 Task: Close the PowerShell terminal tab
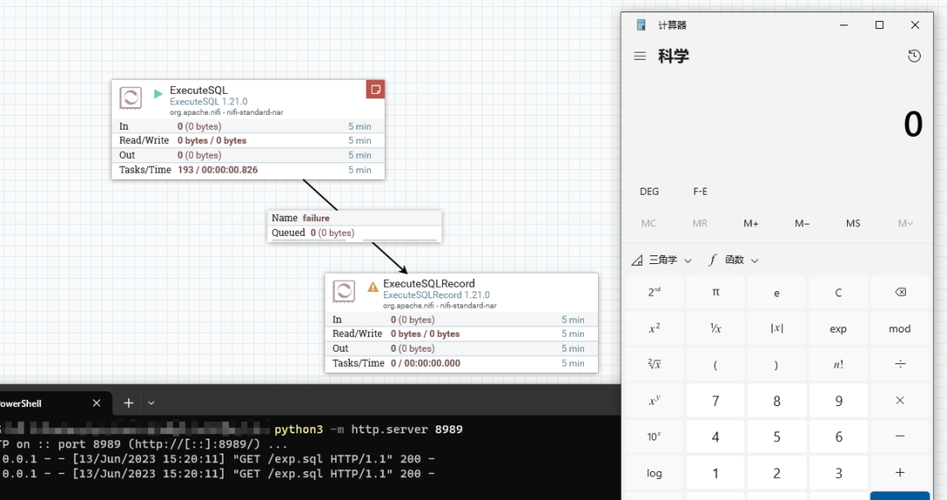pyautogui.click(x=96, y=403)
